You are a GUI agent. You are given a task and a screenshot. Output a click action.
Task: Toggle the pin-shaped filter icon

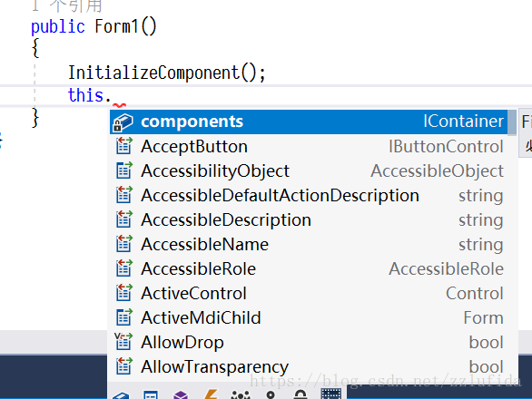tap(271, 395)
